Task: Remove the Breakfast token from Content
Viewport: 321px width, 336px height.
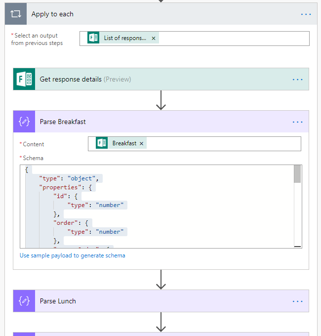Action: pyautogui.click(x=142, y=143)
